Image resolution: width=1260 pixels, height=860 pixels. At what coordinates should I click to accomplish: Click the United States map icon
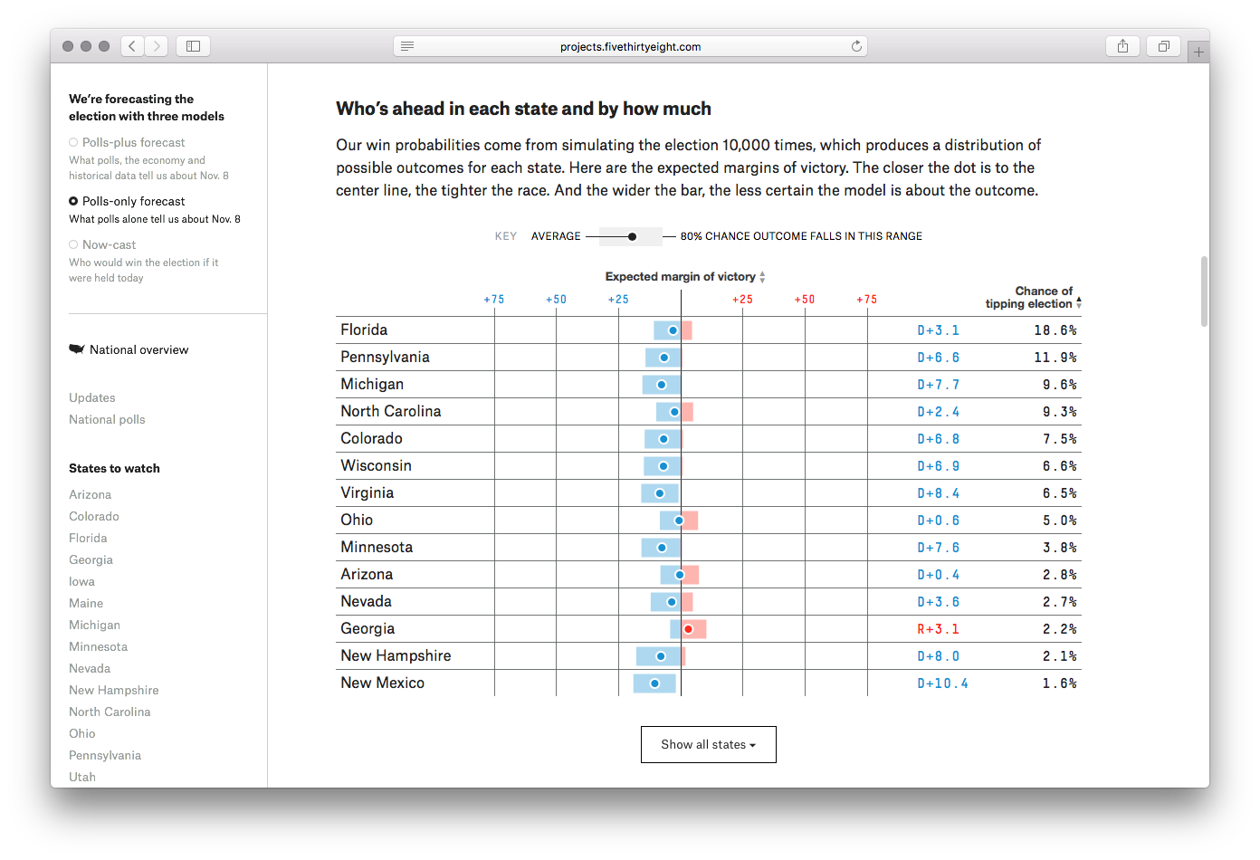point(76,348)
